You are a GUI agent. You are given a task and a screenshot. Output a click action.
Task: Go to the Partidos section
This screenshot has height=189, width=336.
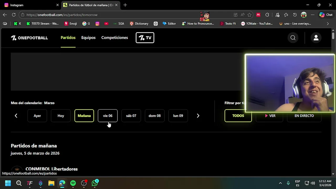[68, 38]
